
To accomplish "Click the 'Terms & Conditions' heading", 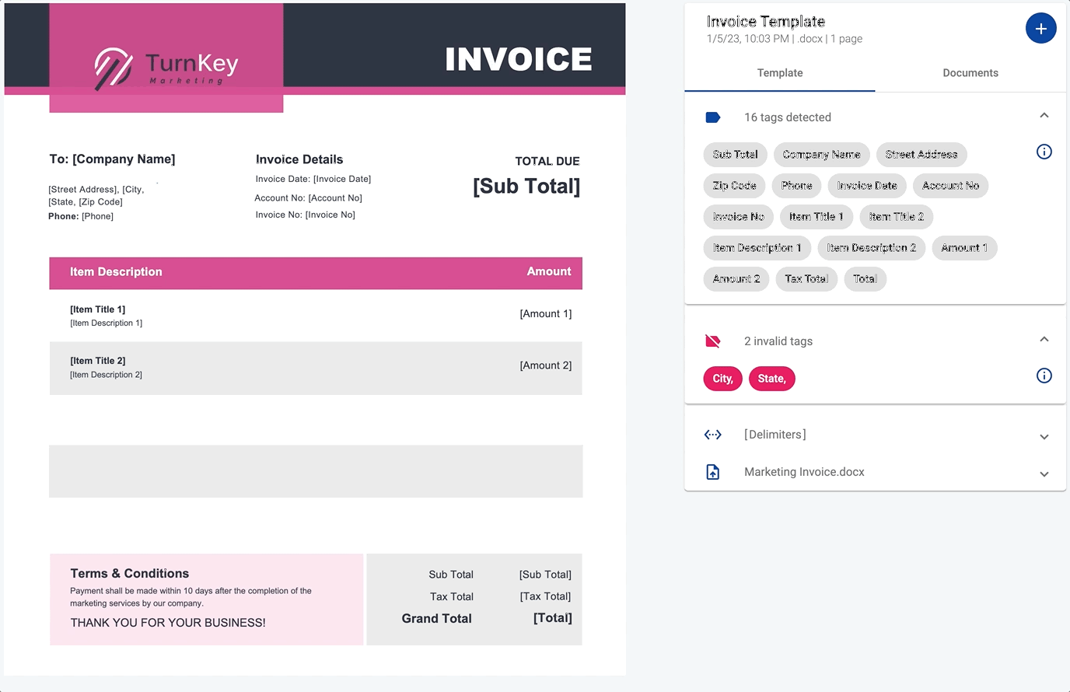I will (129, 574).
